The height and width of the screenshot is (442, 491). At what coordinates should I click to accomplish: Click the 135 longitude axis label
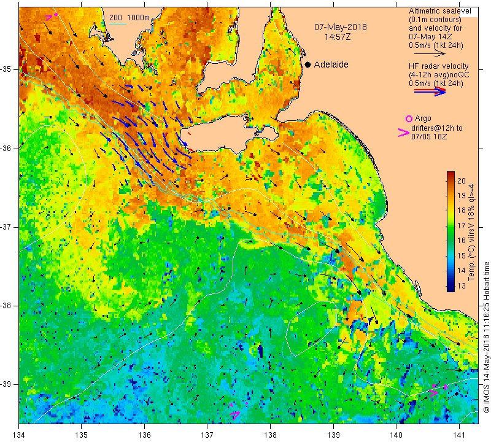[82, 435]
